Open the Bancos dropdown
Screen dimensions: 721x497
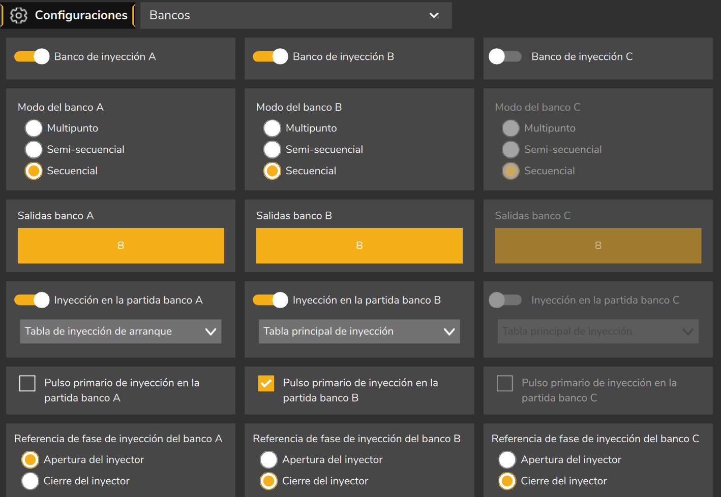click(x=295, y=15)
